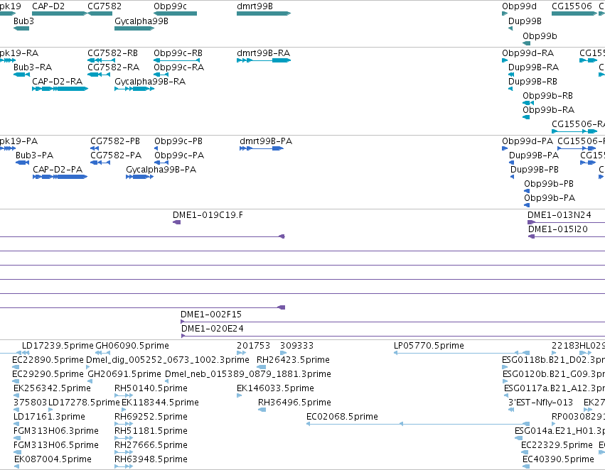Screen dimensions: 605x470
Task: Click the Dup99B gene label
Action: click(x=525, y=21)
